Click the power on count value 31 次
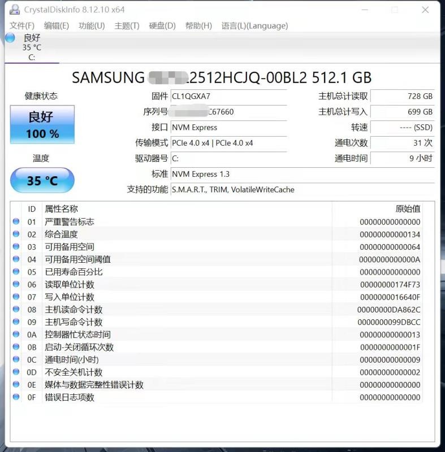This screenshot has height=452, width=445. tap(403, 143)
